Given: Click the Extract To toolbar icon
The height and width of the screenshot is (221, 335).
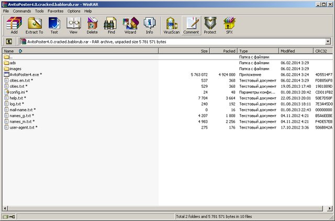Looking at the screenshot, I should tap(34, 26).
